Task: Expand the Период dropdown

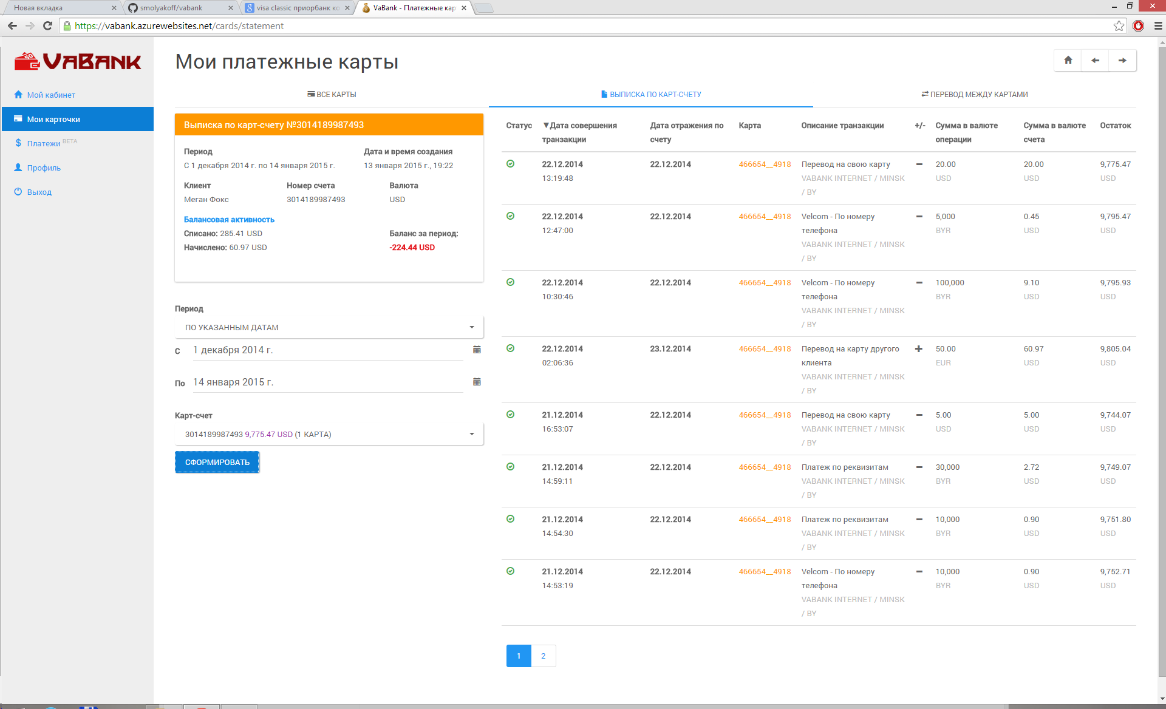Action: tap(329, 327)
